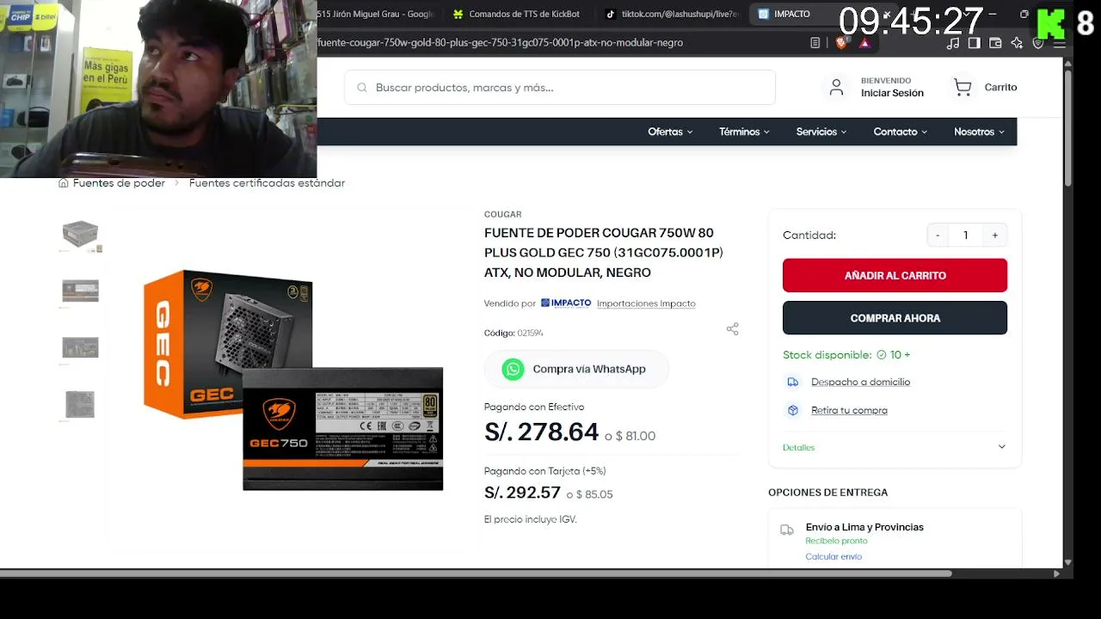This screenshot has height=619, width=1101.
Task: Open the Brave VPN shield icon
Action: (x=1038, y=43)
